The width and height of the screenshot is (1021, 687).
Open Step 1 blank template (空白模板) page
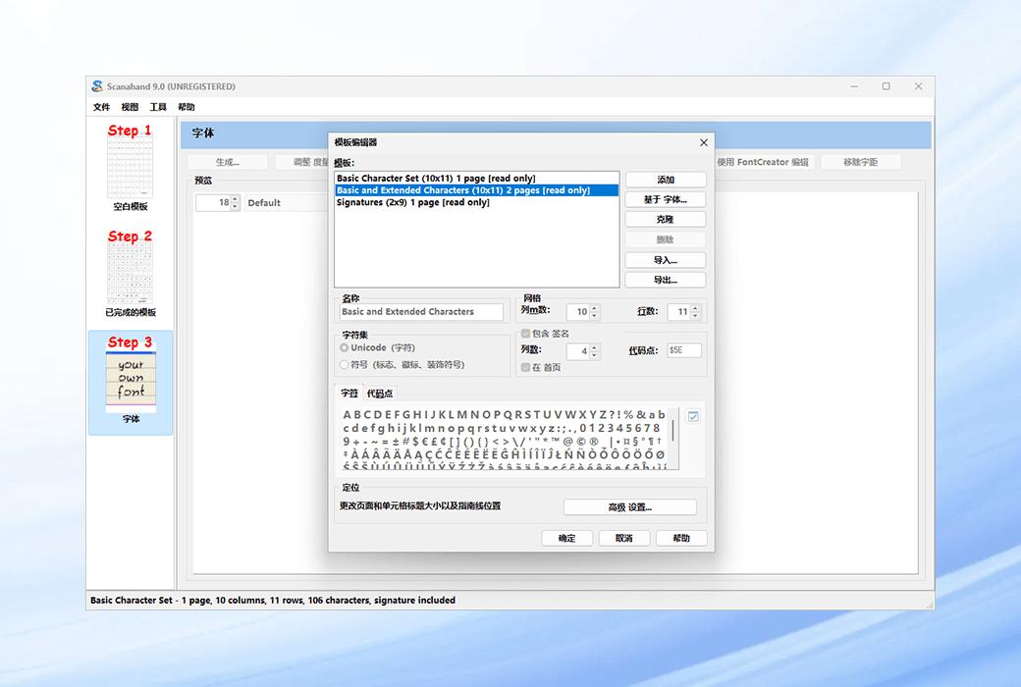[x=131, y=168]
